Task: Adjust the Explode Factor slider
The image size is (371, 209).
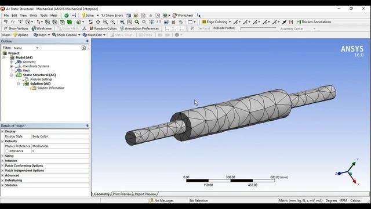Action: coord(258,28)
